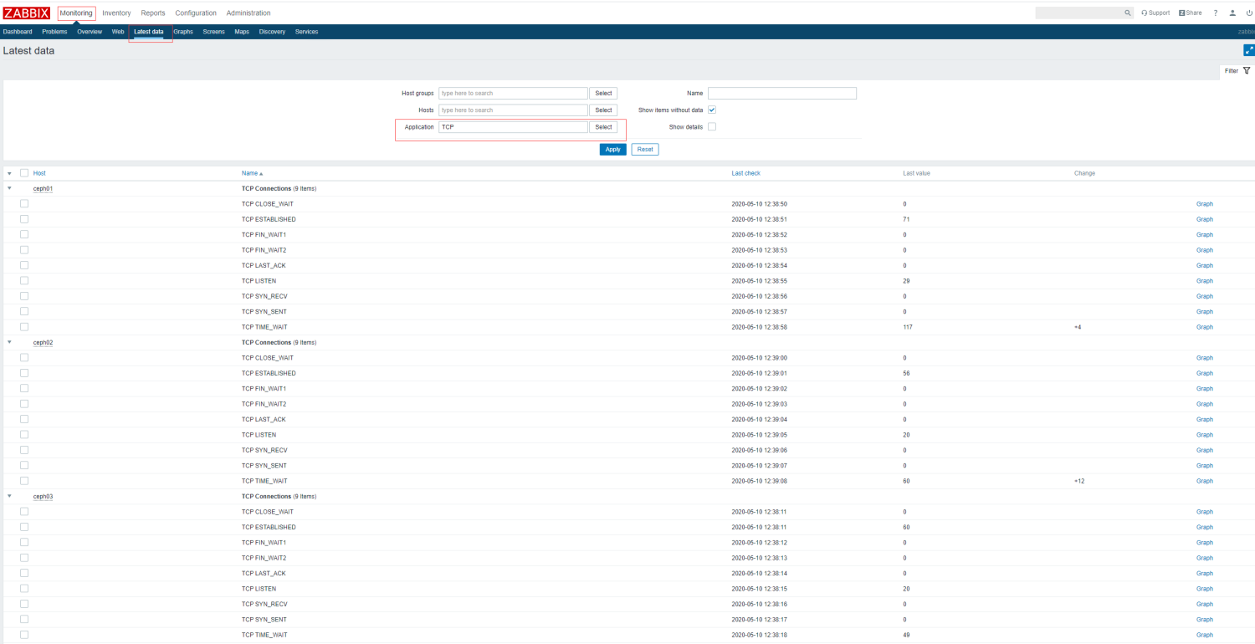Enable the Show details checkbox

pyautogui.click(x=712, y=126)
